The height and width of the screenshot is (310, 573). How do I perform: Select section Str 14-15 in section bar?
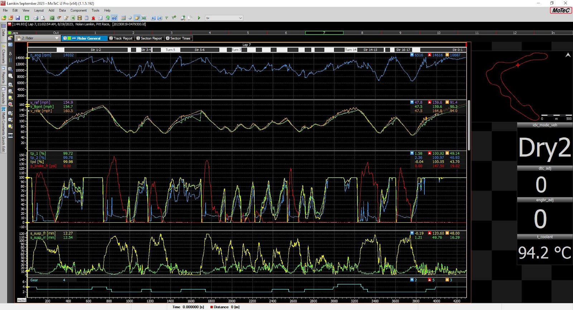click(x=370, y=50)
